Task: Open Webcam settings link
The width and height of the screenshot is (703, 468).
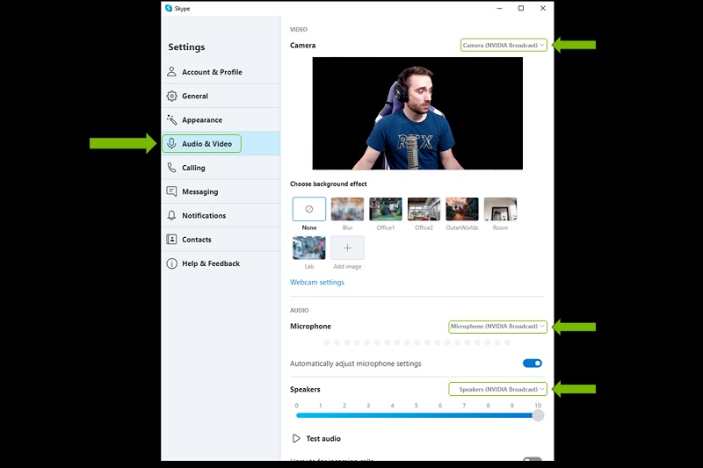Action: (317, 282)
